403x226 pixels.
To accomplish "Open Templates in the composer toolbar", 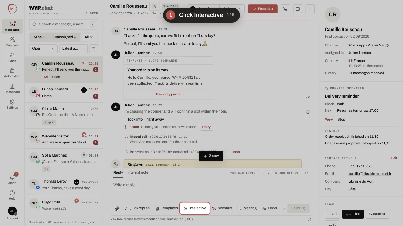I will tap(167, 208).
